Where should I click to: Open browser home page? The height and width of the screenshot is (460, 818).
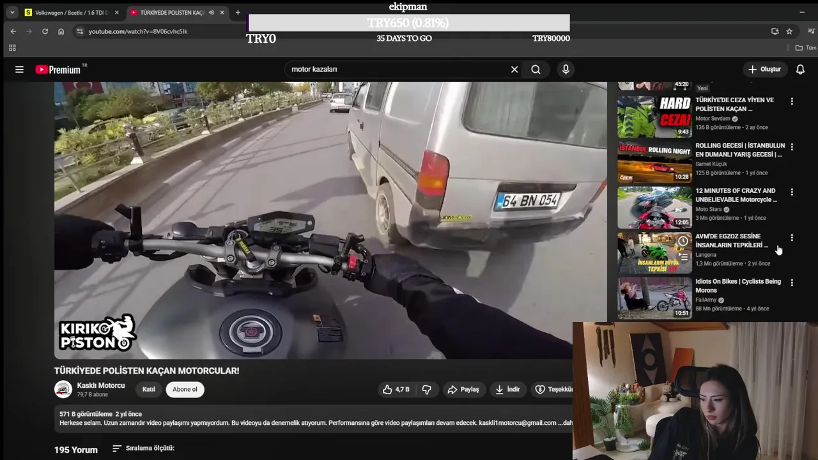point(61,31)
